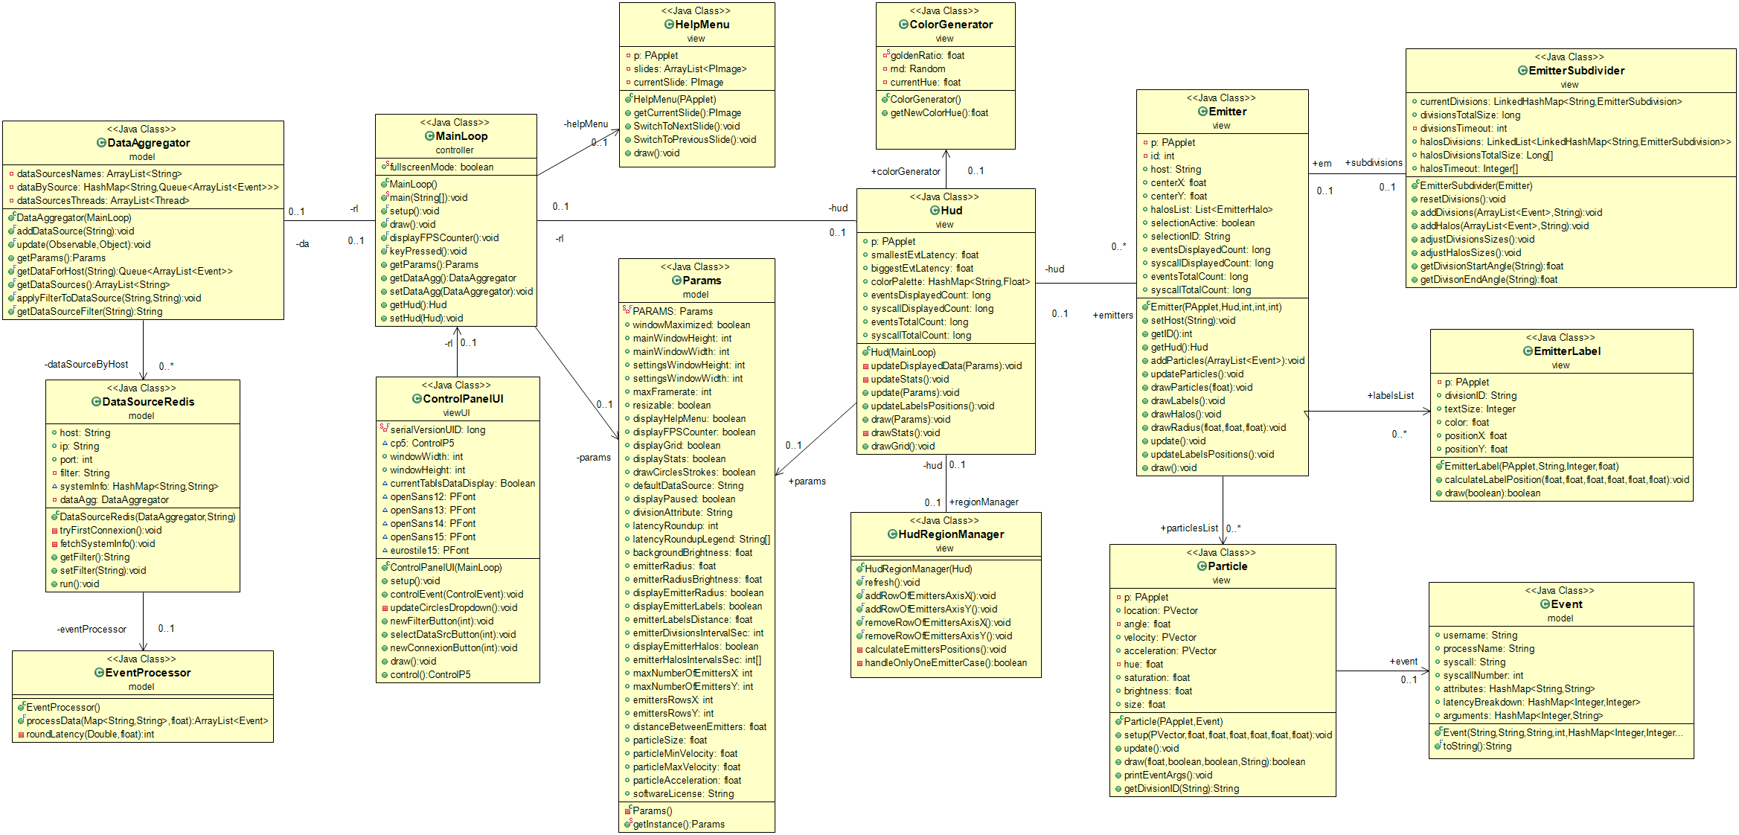
Task: Click the public method icon beside SwitchToNextSlide()
Action: click(627, 127)
